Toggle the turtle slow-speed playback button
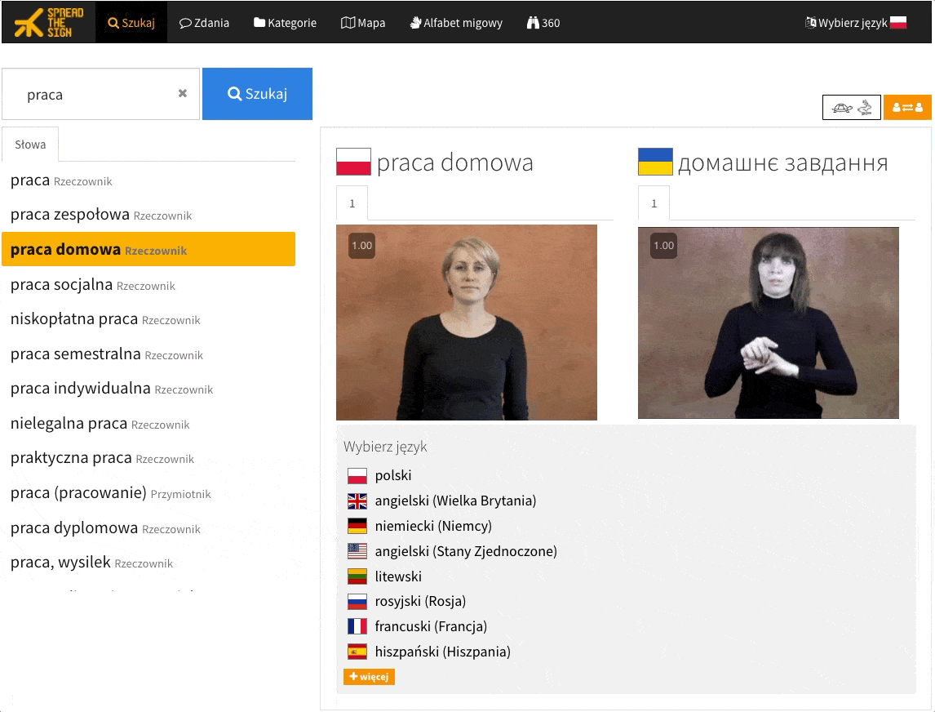Screen dimensions: 935x712 tap(851, 108)
